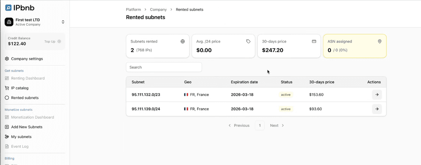Click the My subnets icon
The width and height of the screenshot is (421, 165).
pos(7,137)
